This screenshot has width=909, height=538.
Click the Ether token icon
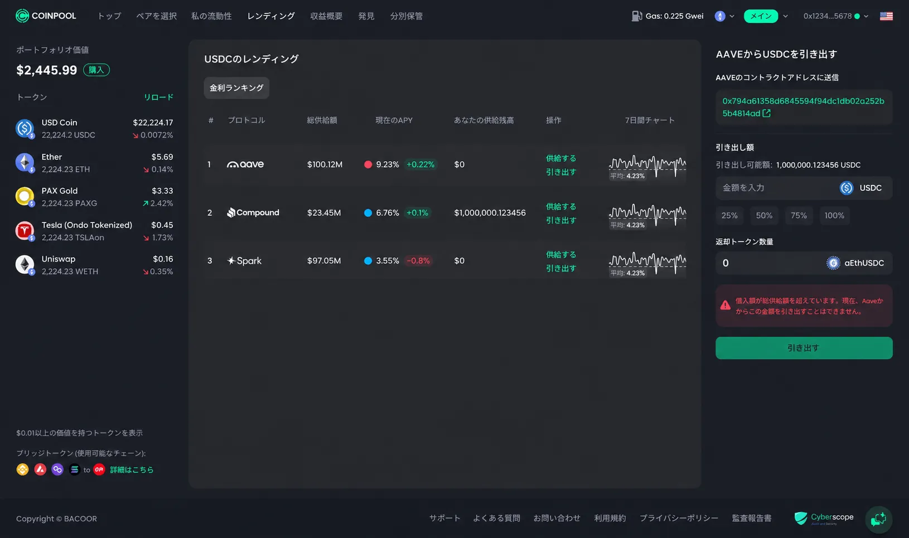point(25,163)
